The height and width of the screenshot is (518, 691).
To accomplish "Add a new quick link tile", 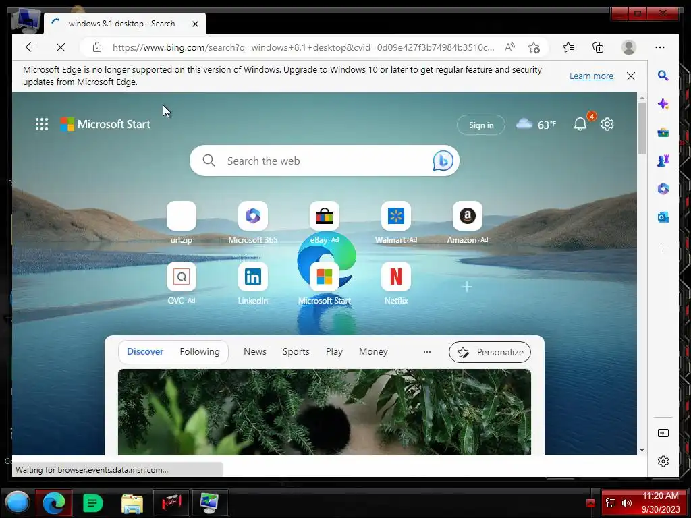I will click(467, 287).
